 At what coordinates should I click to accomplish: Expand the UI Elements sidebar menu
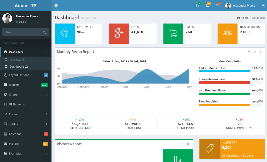pyautogui.click(x=25, y=105)
